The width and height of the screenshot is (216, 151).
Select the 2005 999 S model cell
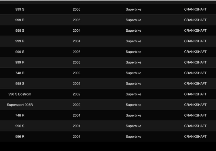(20, 9)
